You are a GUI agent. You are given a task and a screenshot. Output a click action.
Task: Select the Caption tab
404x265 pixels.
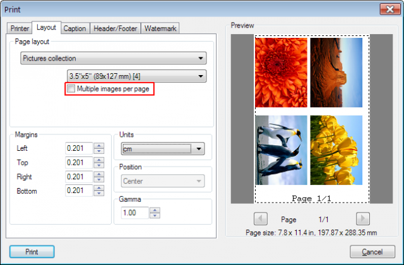74,28
